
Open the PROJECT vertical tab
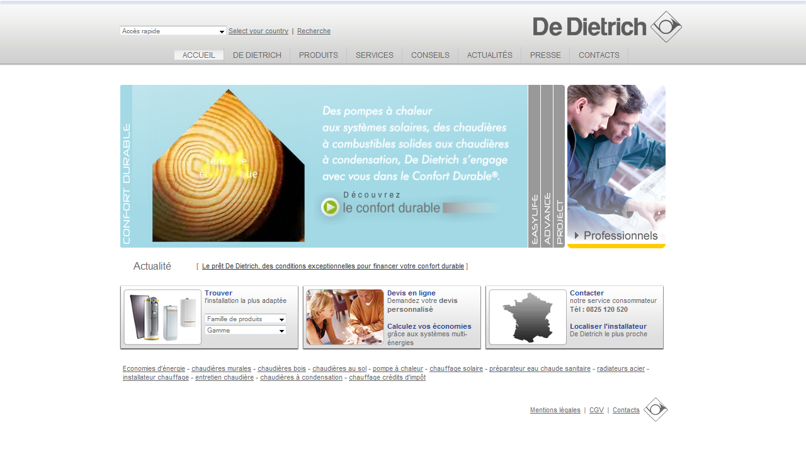tap(559, 167)
